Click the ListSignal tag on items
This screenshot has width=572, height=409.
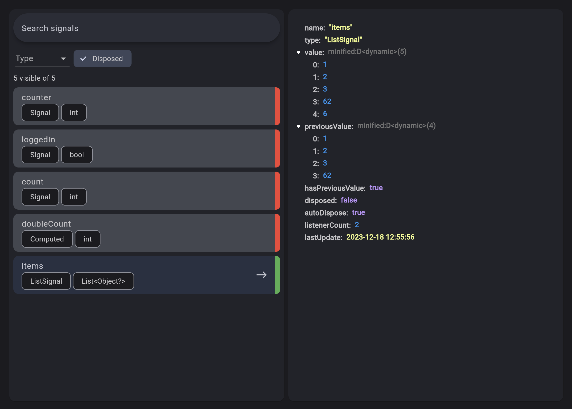(46, 281)
